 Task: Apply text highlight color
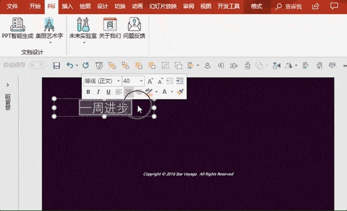pos(149,92)
